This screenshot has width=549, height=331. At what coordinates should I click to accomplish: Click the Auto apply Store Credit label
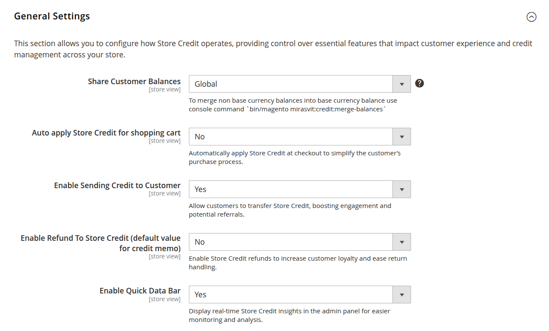pyautogui.click(x=106, y=133)
